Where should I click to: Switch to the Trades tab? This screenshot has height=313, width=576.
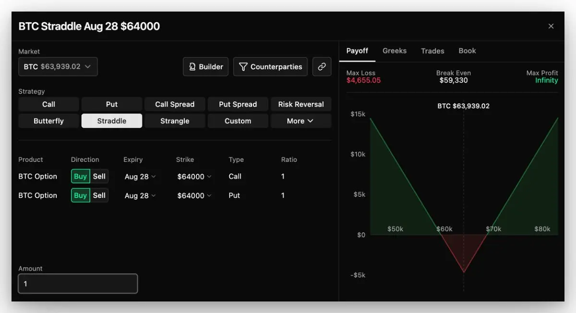click(432, 51)
